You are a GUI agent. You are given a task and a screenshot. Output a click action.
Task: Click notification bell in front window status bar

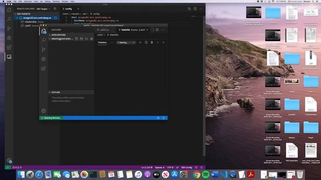point(164,118)
